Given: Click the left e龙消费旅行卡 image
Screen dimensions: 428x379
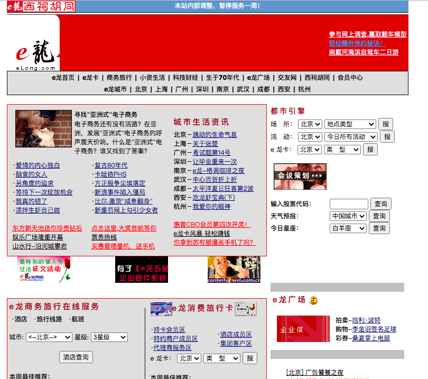Looking at the screenshot, I should [x=161, y=309].
